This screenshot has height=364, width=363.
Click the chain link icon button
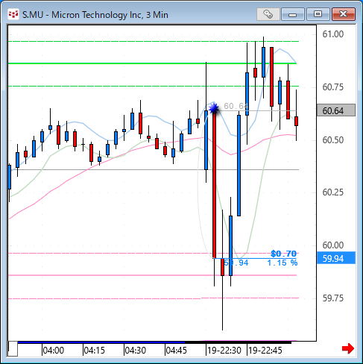click(268, 14)
